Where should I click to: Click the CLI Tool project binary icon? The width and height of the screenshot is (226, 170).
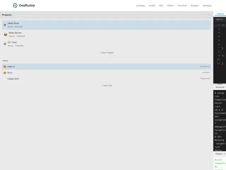[x=5, y=44]
